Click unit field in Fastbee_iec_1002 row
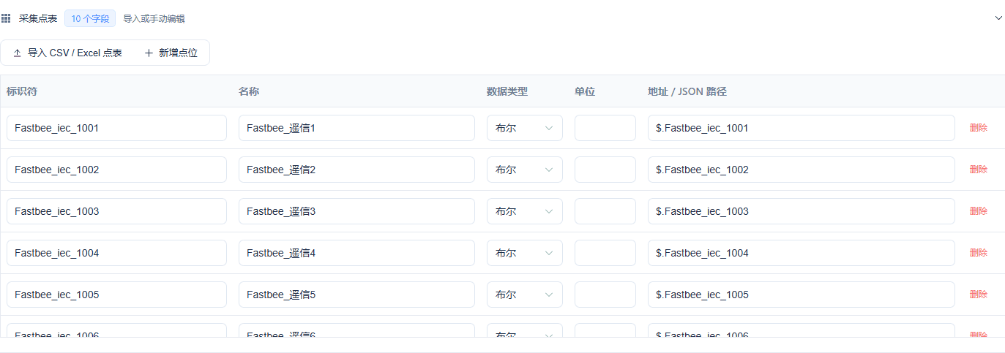This screenshot has height=353, width=1005. (605, 170)
